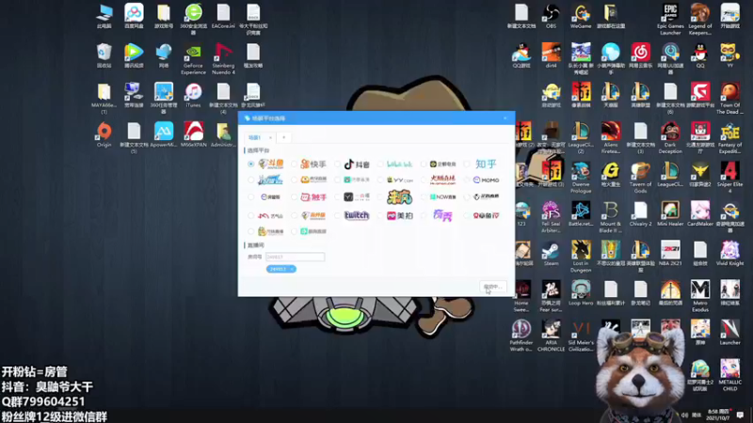Remove the blue room number tag
This screenshot has height=423, width=753.
(x=292, y=269)
